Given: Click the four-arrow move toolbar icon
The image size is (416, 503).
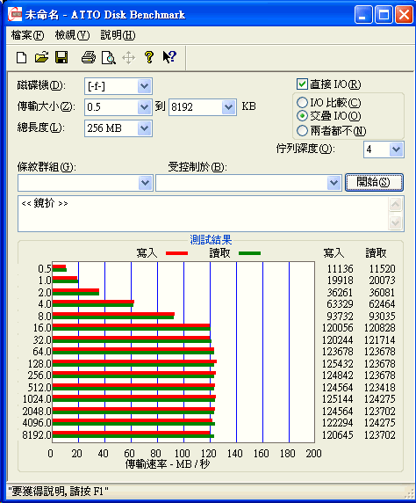Looking at the screenshot, I should click(129, 58).
